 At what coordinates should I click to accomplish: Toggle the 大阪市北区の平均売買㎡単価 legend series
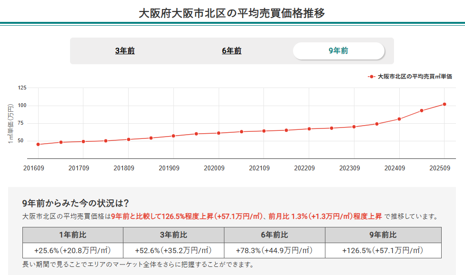click(x=414, y=76)
